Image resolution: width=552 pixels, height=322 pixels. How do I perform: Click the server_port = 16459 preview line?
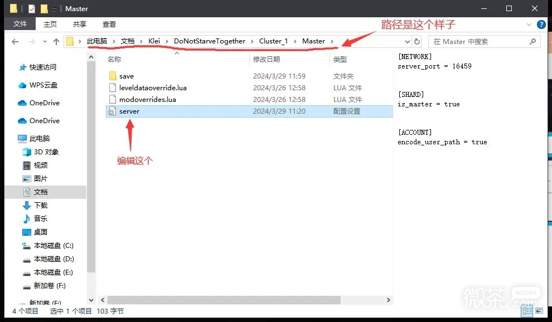pos(434,66)
